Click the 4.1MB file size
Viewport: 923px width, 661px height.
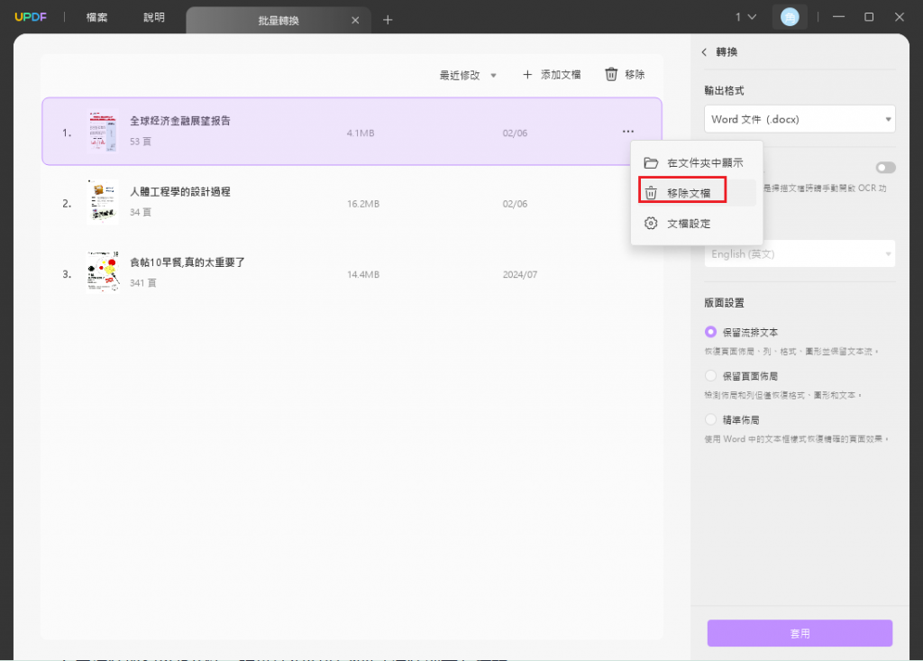click(x=361, y=133)
